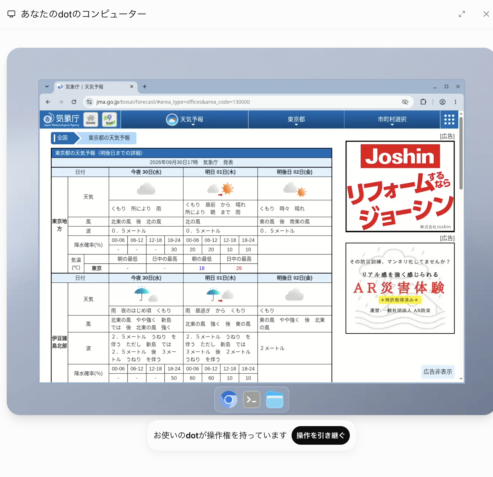
Task: View site information icon in address bar
Action: pos(89,102)
